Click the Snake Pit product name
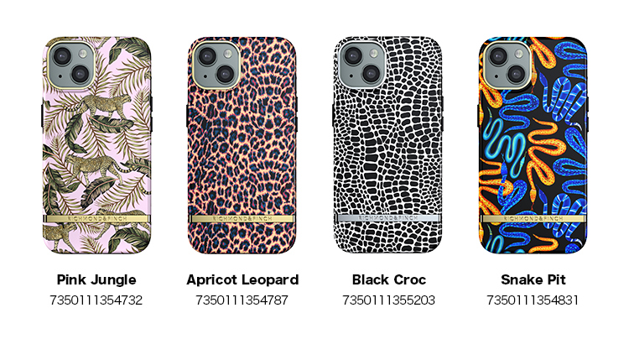This screenshot has height=360, width=629. coord(533,279)
